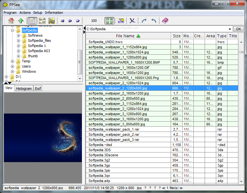Click the delete X icon in toolbar
This screenshot has width=247, height=193.
tap(132, 21)
